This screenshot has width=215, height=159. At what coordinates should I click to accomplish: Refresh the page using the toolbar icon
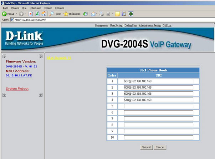pos(37,14)
